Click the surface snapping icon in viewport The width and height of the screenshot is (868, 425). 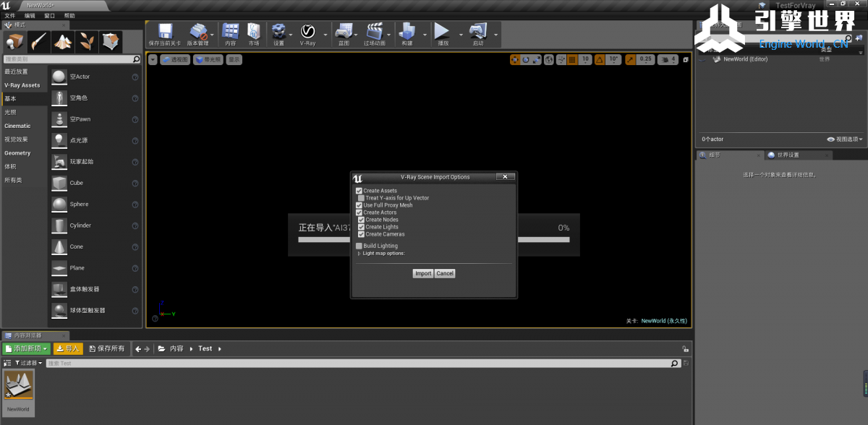[x=561, y=59]
